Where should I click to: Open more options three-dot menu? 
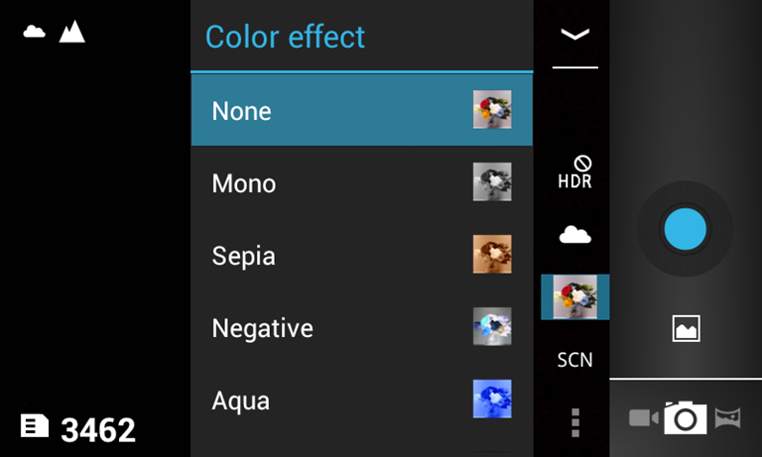pyautogui.click(x=575, y=422)
